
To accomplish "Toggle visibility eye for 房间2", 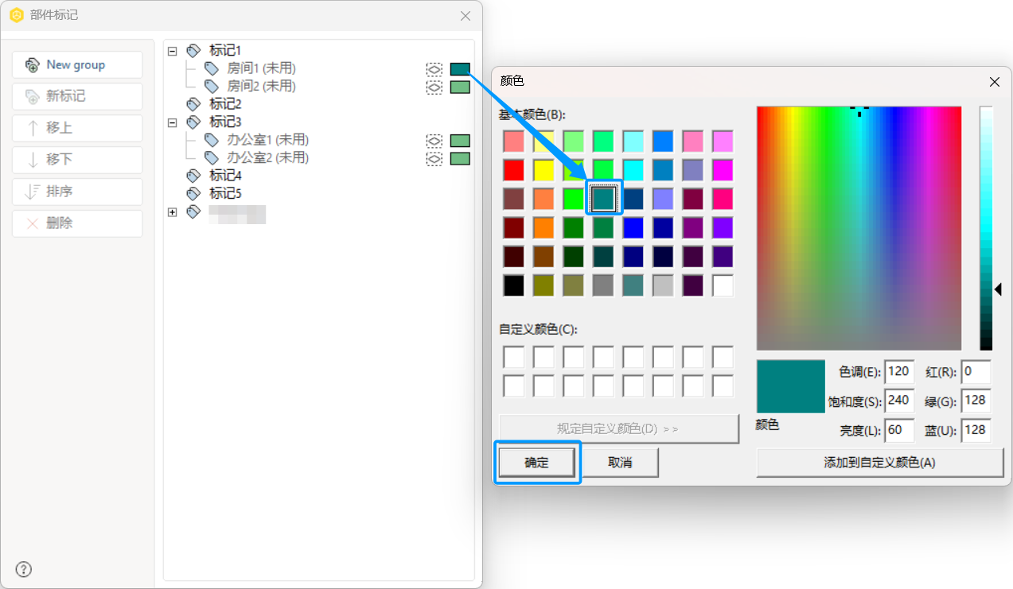I will [x=434, y=87].
